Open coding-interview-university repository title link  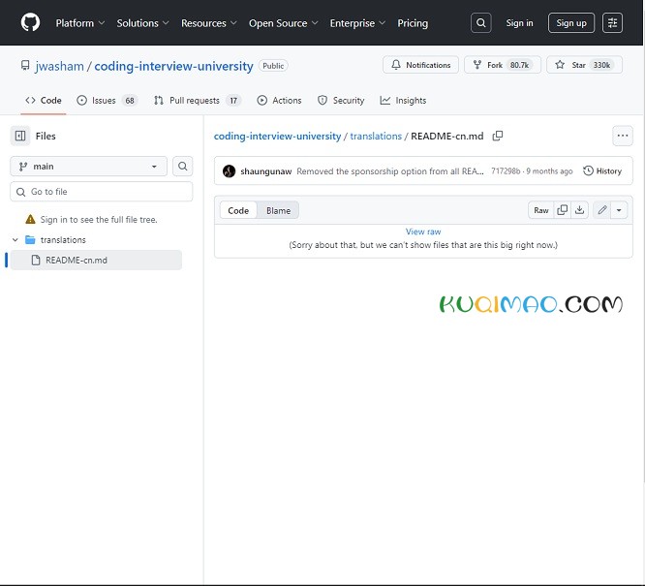tap(173, 66)
